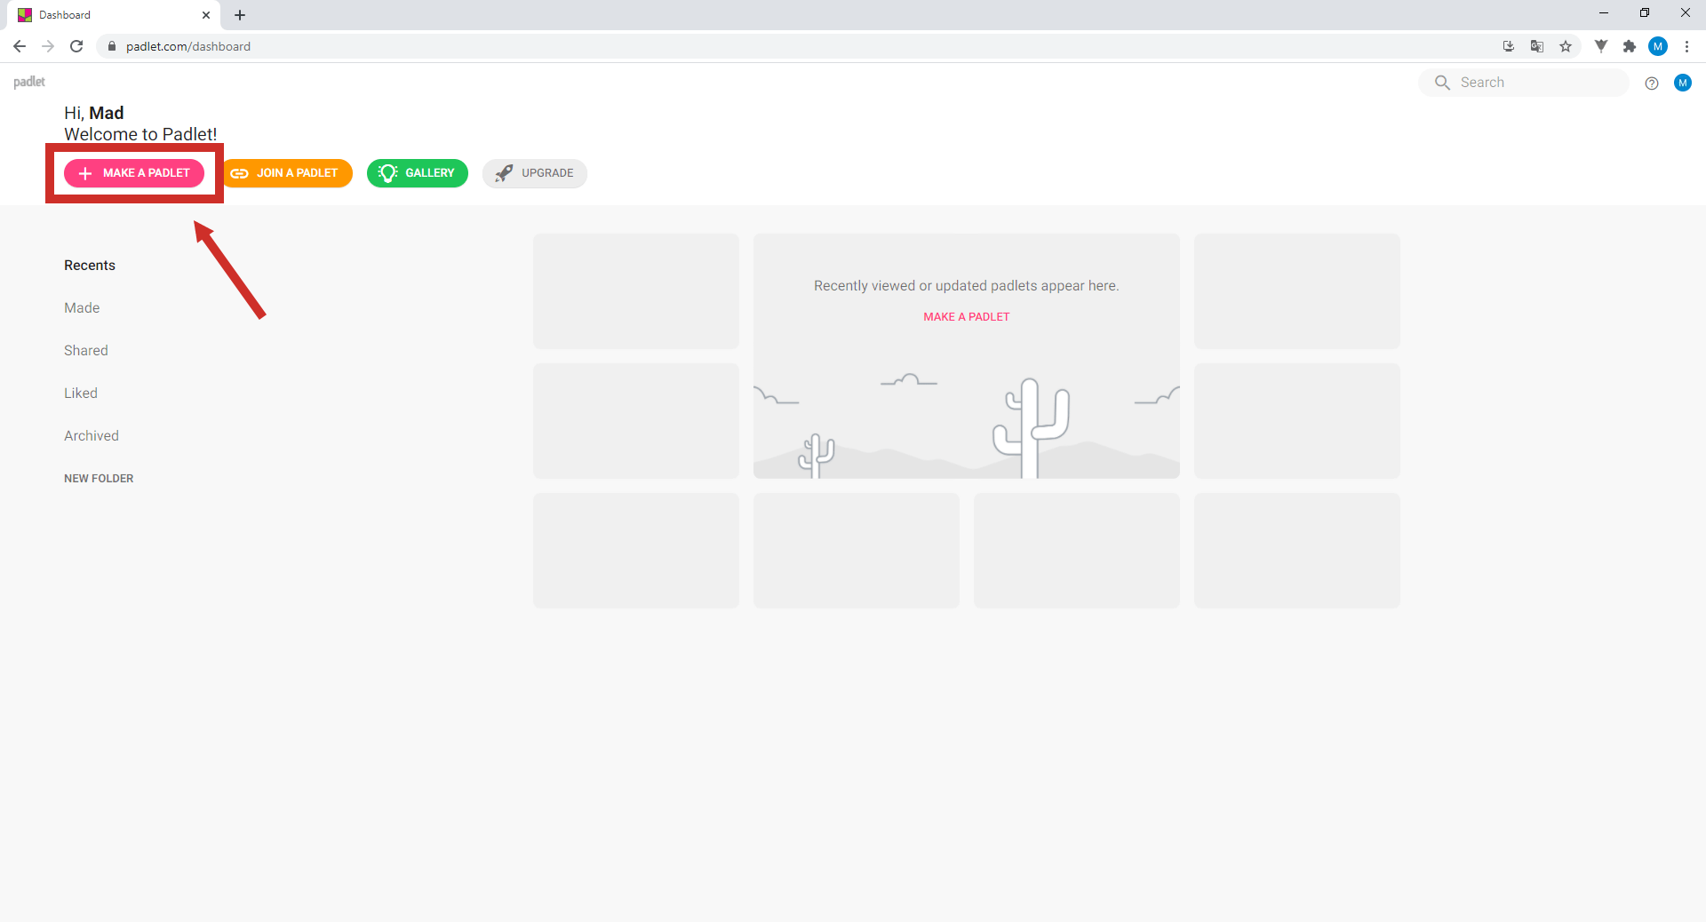
Task: Minimize the browser window
Action: pyautogui.click(x=1604, y=13)
